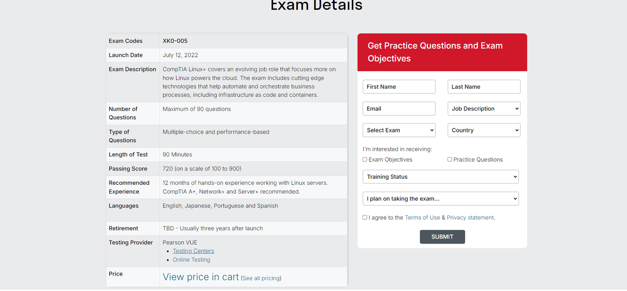Click the form's red header banner
The width and height of the screenshot is (627, 291).
pos(442,52)
